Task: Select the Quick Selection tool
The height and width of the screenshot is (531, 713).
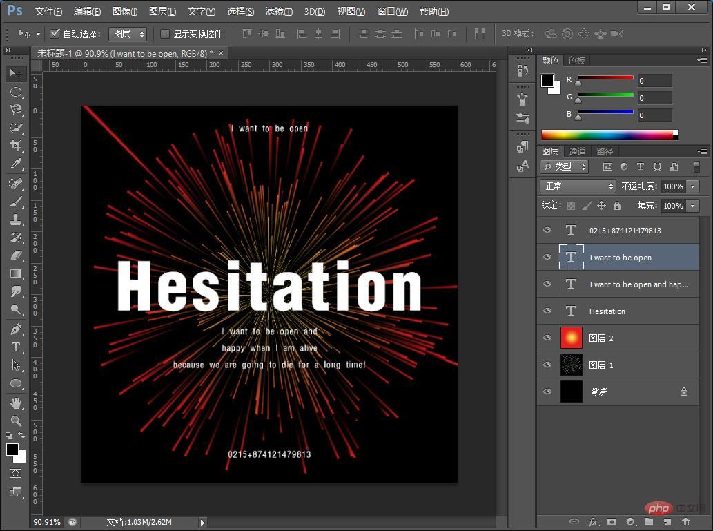Action: point(16,128)
